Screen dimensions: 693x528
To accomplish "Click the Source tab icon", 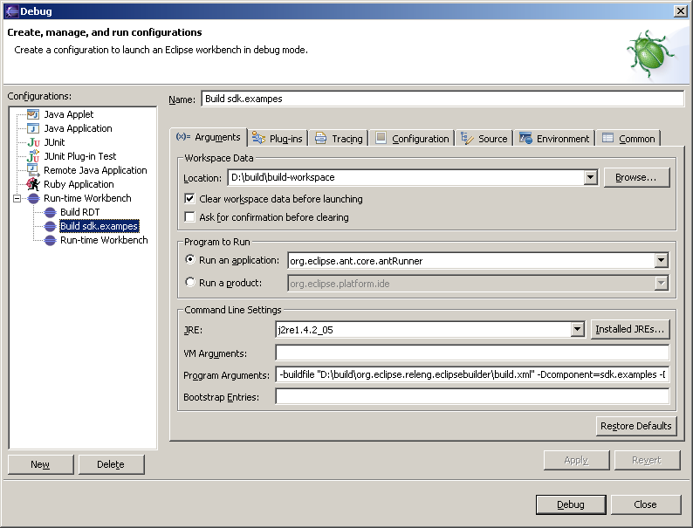I will click(467, 138).
